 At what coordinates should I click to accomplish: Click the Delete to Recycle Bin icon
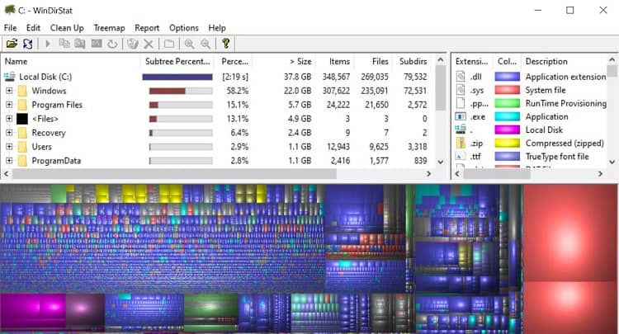coord(132,44)
